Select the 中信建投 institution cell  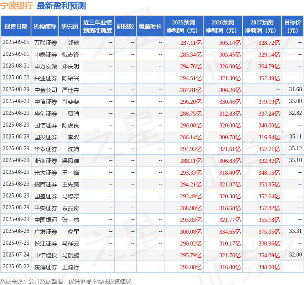coord(46,255)
